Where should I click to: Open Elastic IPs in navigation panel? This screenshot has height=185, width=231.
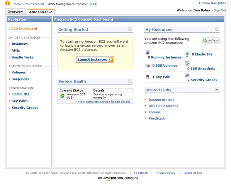point(20,94)
